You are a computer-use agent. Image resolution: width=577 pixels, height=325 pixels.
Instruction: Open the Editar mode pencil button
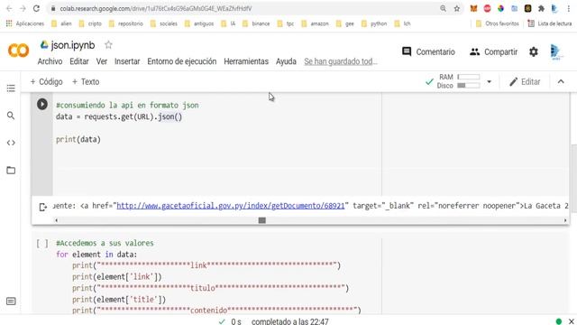[525, 82]
